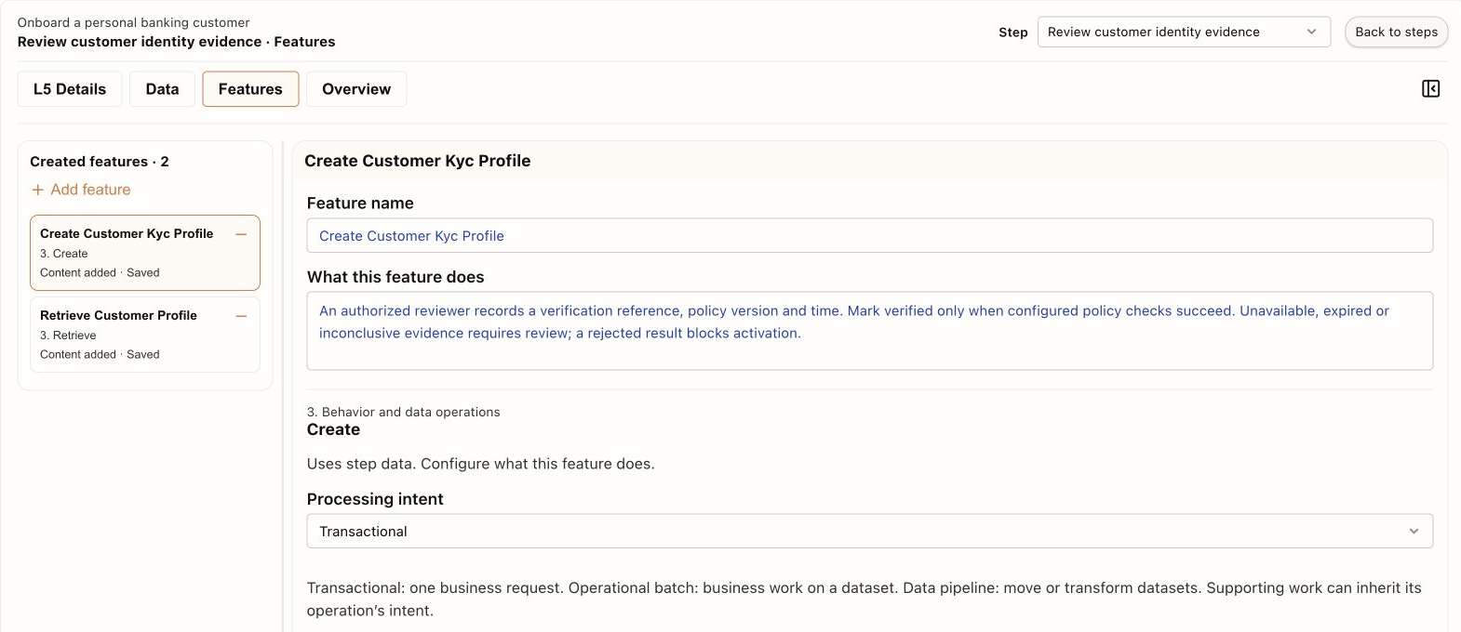The width and height of the screenshot is (1461, 632).
Task: Click the 'Processing intent' label
Action: point(375,499)
